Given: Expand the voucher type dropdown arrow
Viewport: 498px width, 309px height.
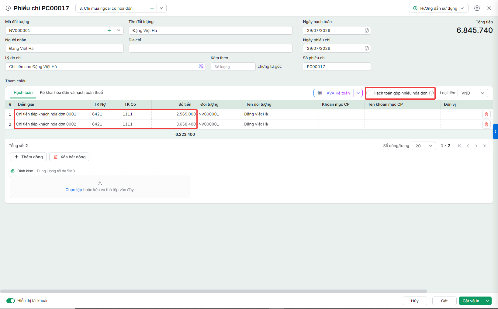Looking at the screenshot, I should 161,8.
